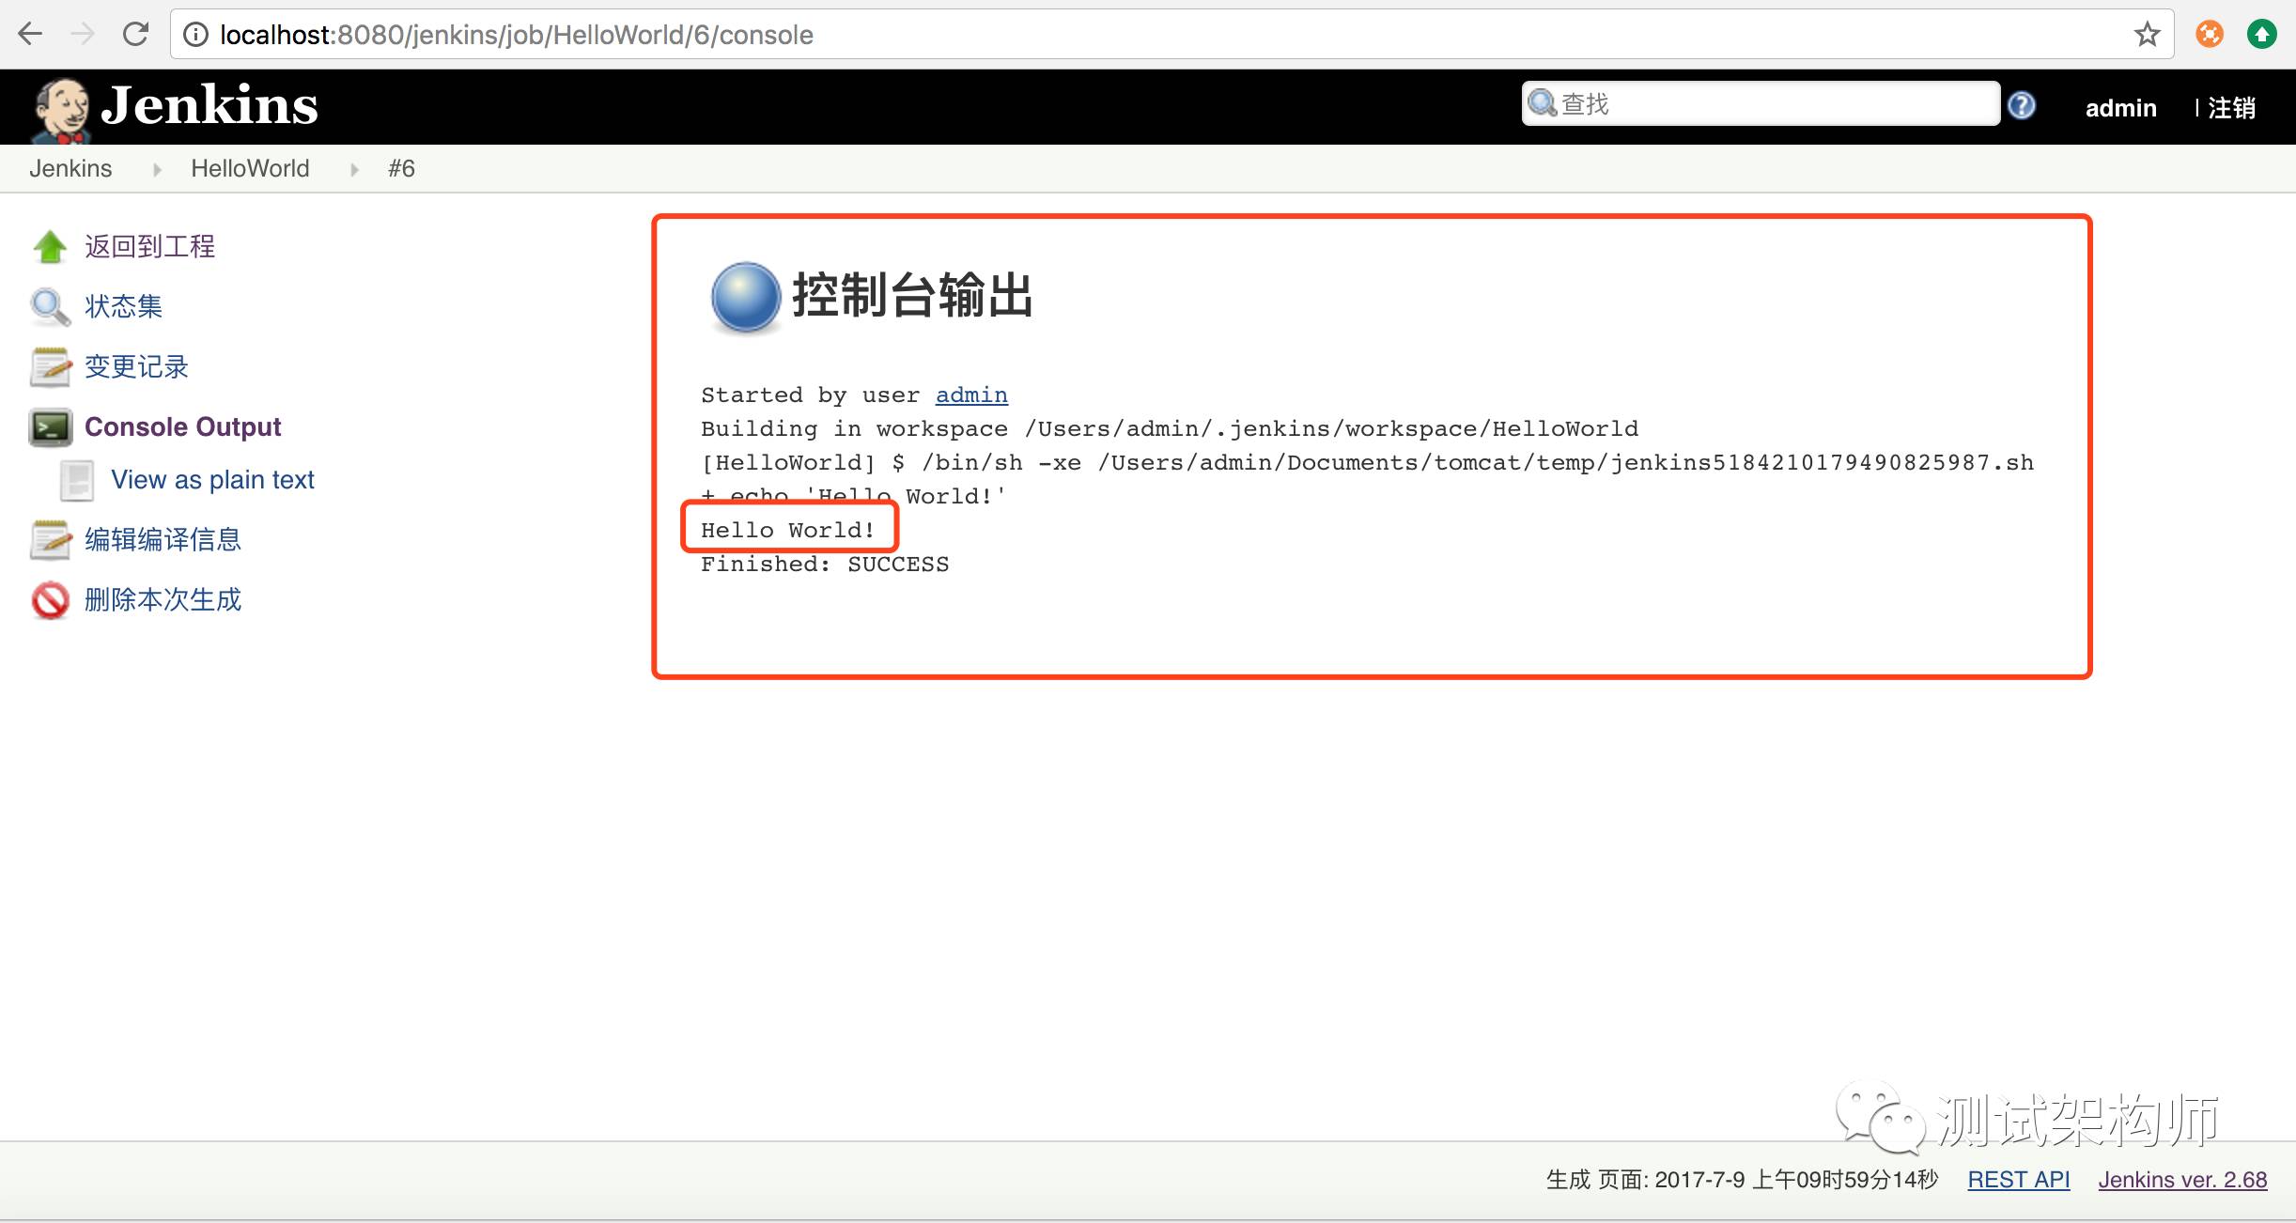2296x1223 pixels.
Task: Expand breadcrumb arrow after Jenkins
Action: click(x=157, y=169)
